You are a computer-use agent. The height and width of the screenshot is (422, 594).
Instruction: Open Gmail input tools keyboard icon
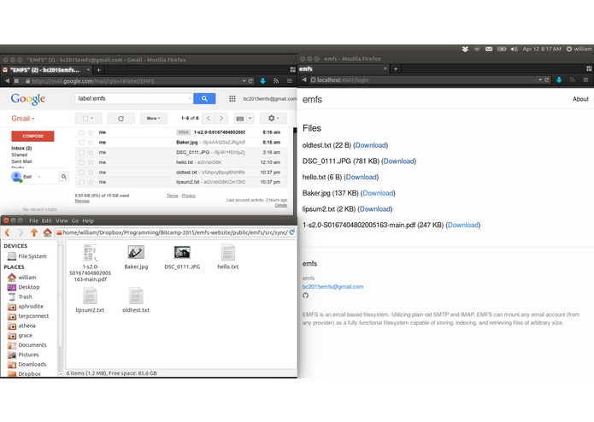[x=240, y=119]
